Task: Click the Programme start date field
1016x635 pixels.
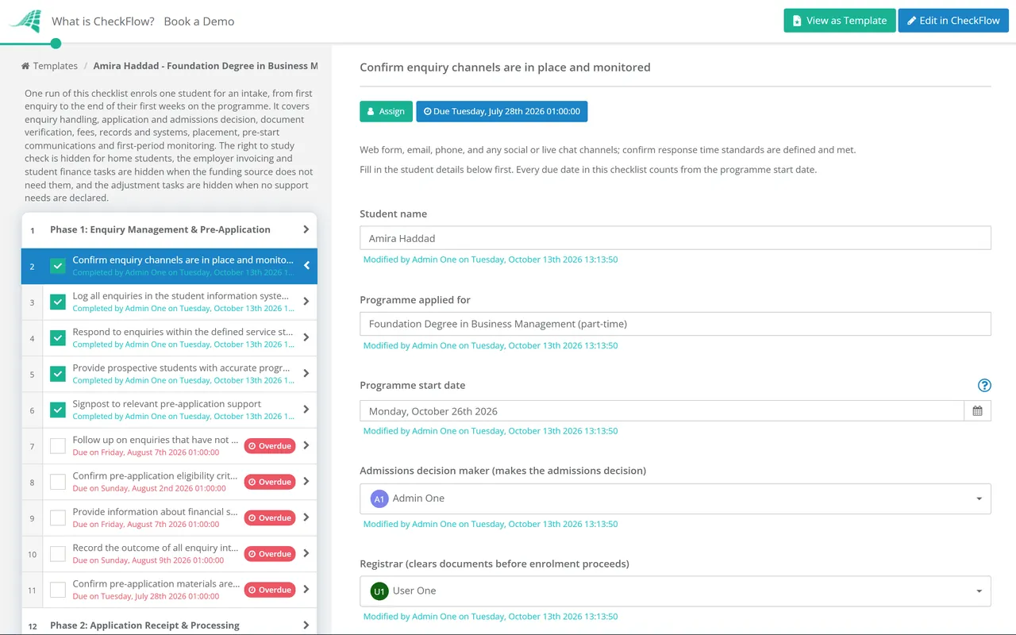Action: click(662, 411)
